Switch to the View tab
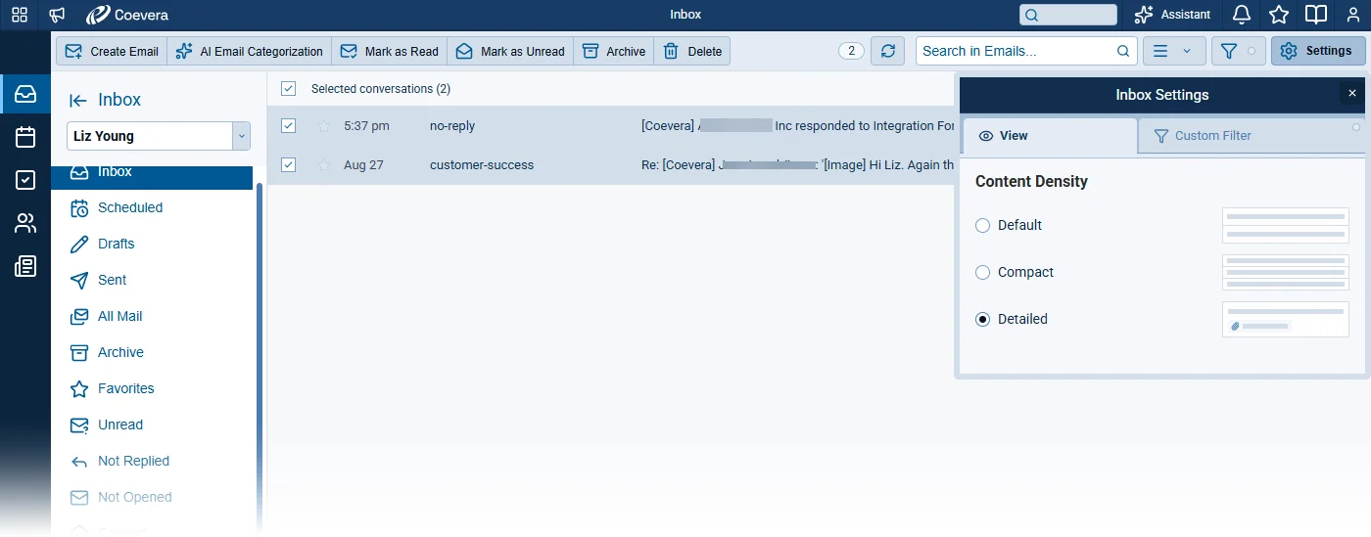 [1050, 136]
